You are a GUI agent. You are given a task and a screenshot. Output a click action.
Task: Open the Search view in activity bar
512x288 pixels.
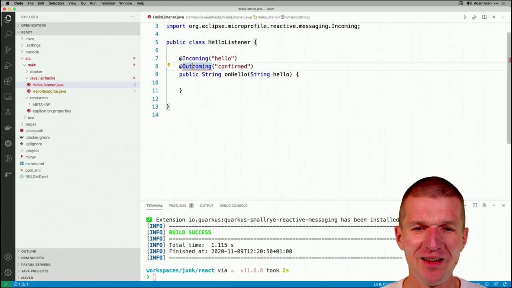[x=8, y=34]
